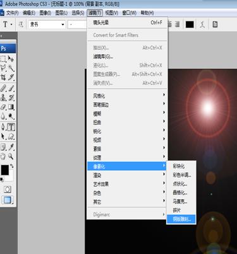This screenshot has width=237, height=254.
Task: Select the Healing Brush tool
Action: coord(3,88)
